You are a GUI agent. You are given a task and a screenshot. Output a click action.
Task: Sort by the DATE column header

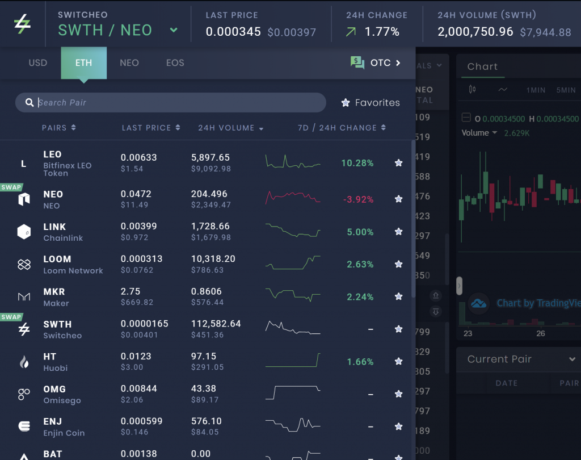507,383
